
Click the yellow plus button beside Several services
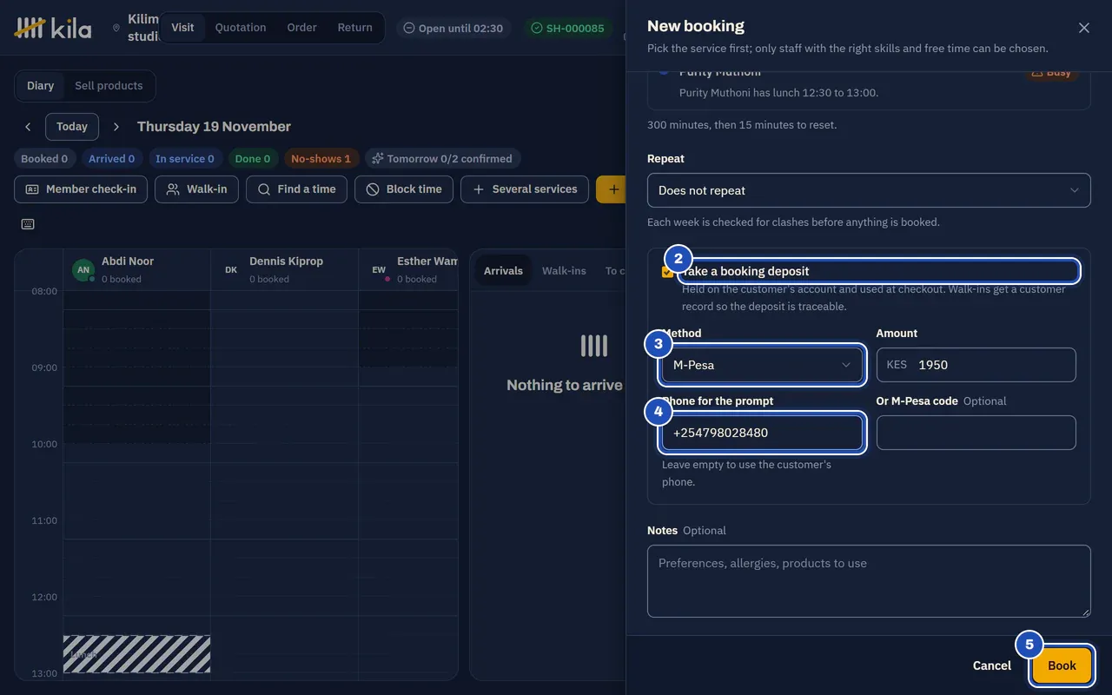pos(612,189)
